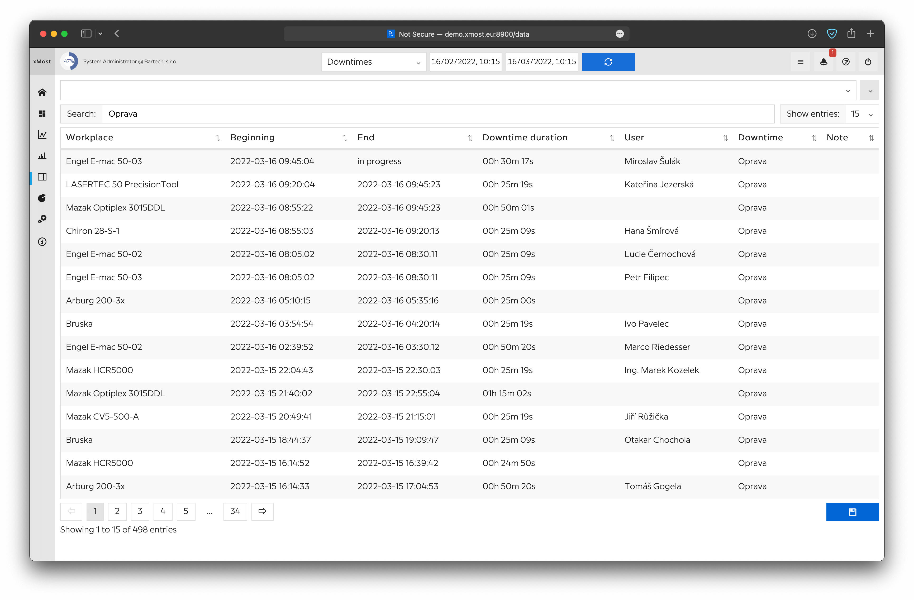
Task: Open the line chart view in sidebar
Action: 42,135
